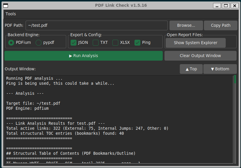The width and height of the screenshot is (241, 168).
Task: Click the 'PDF Engine: pdfium' line
Action: tap(27, 108)
